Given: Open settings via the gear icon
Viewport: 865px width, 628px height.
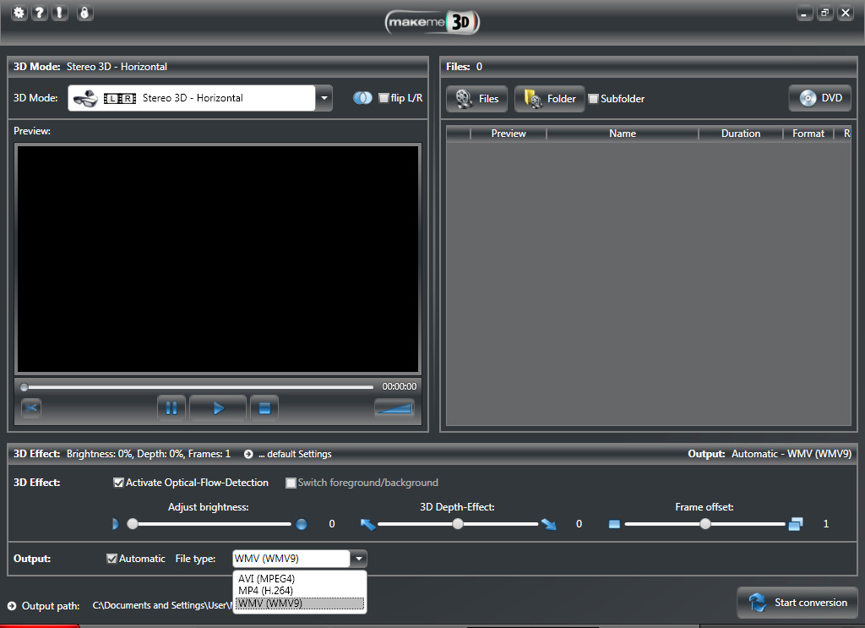Looking at the screenshot, I should pyautogui.click(x=19, y=14).
